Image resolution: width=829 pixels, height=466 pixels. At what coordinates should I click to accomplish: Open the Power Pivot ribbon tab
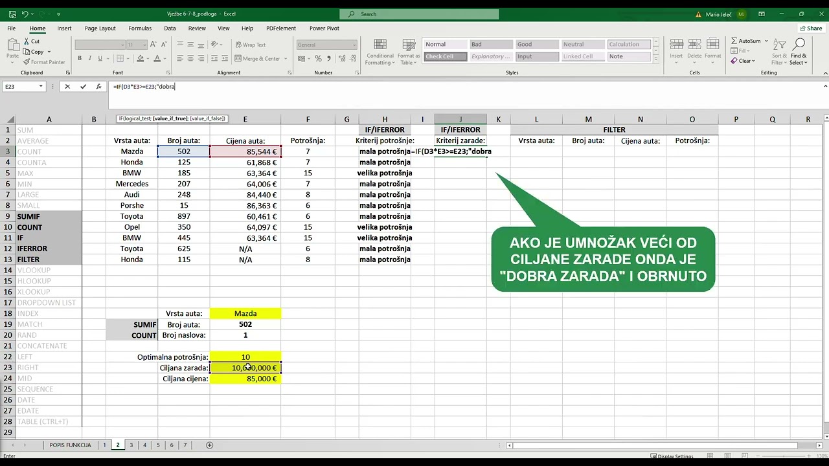coord(324,28)
